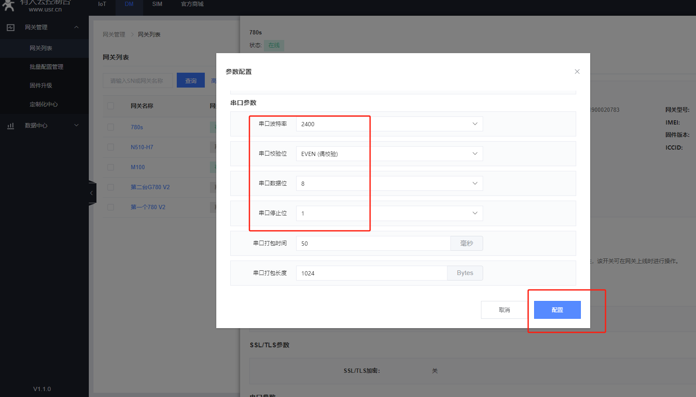This screenshot has width=696, height=397.
Task: Switch to the SIM tab
Action: [157, 4]
